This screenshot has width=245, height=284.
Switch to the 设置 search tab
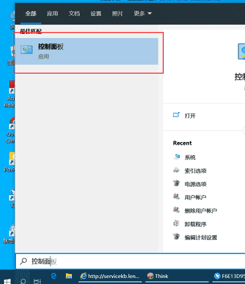point(96,13)
